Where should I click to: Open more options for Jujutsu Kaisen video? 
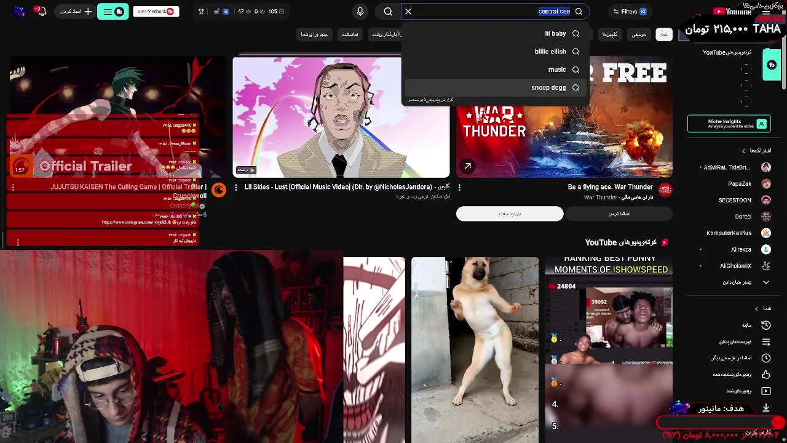[12, 187]
